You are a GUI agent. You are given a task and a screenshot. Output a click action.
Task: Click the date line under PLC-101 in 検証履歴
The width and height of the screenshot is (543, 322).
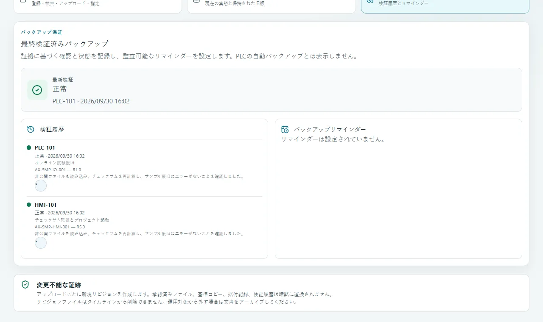(x=60, y=156)
